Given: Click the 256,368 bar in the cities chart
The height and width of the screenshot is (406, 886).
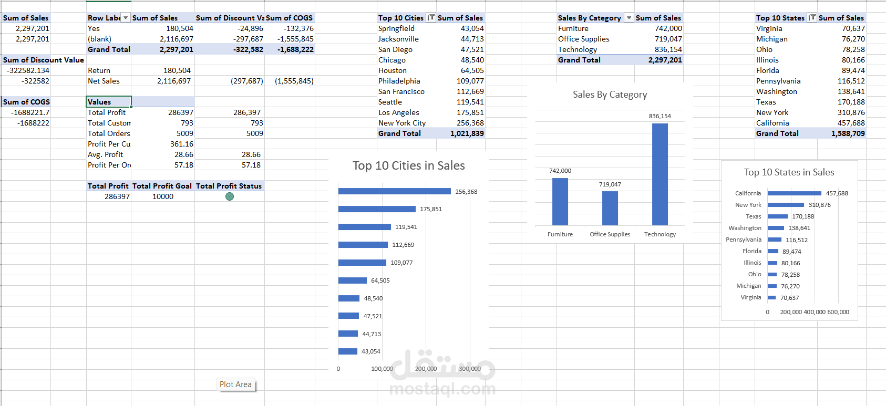Looking at the screenshot, I should pos(395,191).
